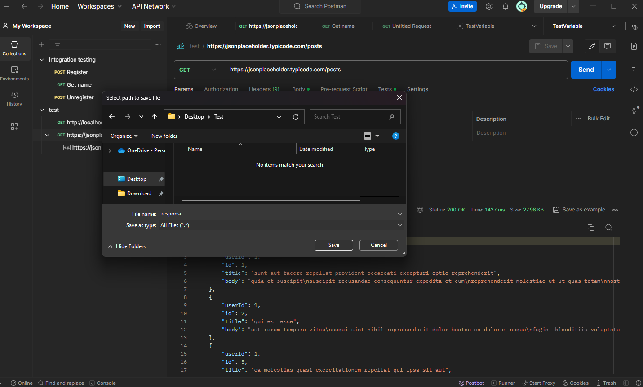Copy the response body with copy icon
Viewport: 643px width, 387px height.
[x=591, y=228]
